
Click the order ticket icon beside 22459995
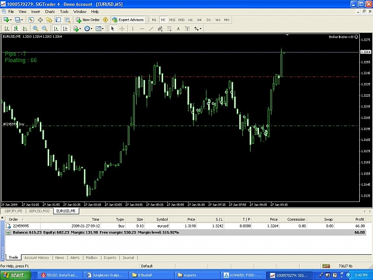coord(8,226)
